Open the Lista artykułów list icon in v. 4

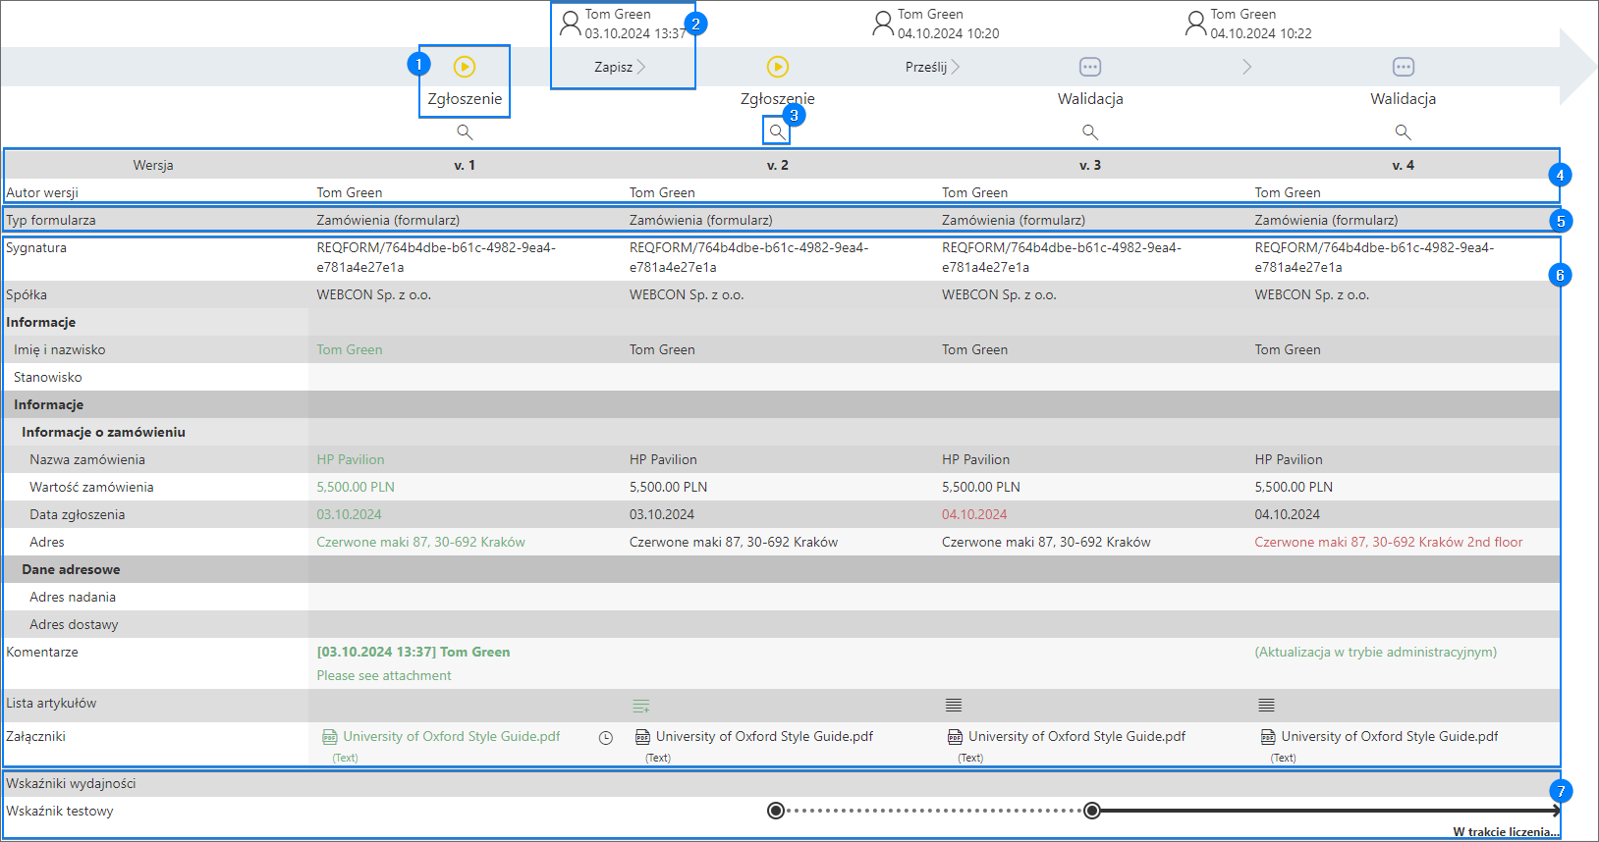(x=1267, y=705)
